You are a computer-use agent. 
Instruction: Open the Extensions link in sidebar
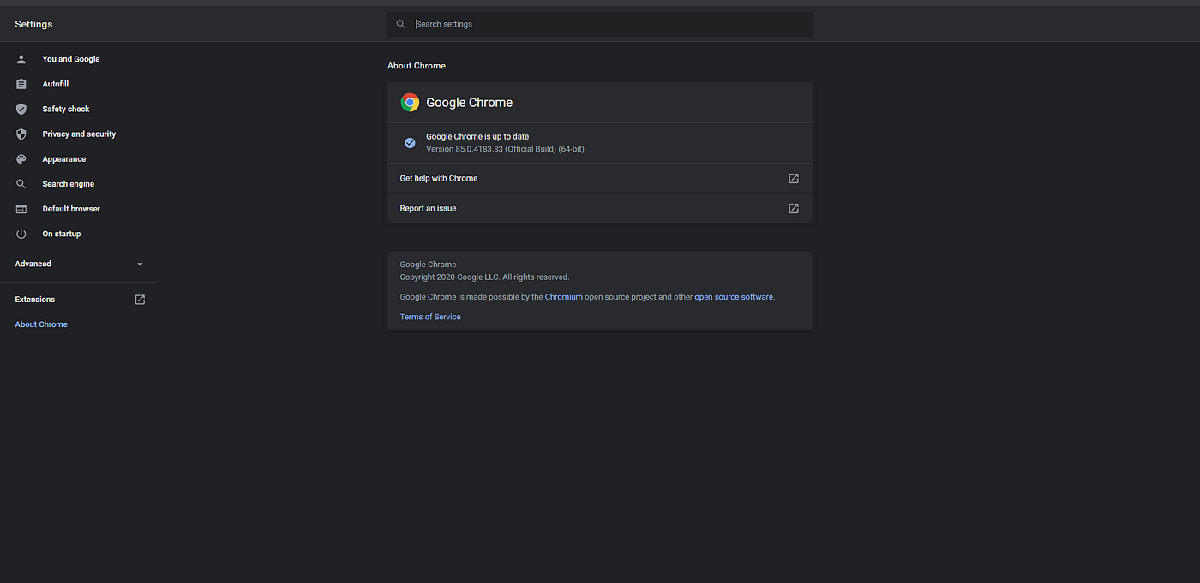(x=35, y=300)
